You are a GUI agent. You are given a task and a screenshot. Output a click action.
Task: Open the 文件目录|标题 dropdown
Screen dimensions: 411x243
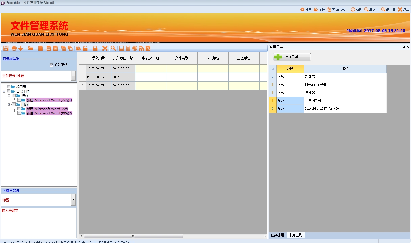(x=74, y=76)
